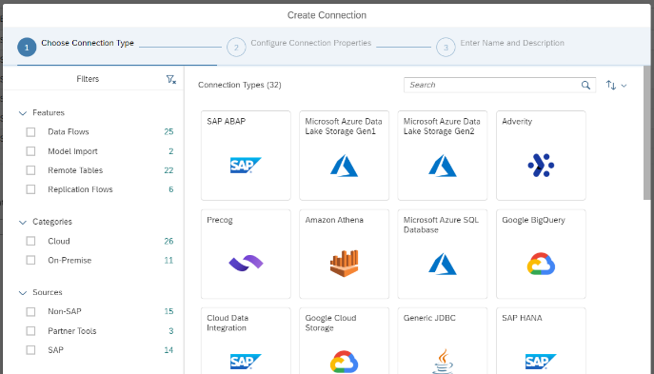This screenshot has width=654, height=374.
Task: Click the Create Connection dialog title
Action: (327, 15)
